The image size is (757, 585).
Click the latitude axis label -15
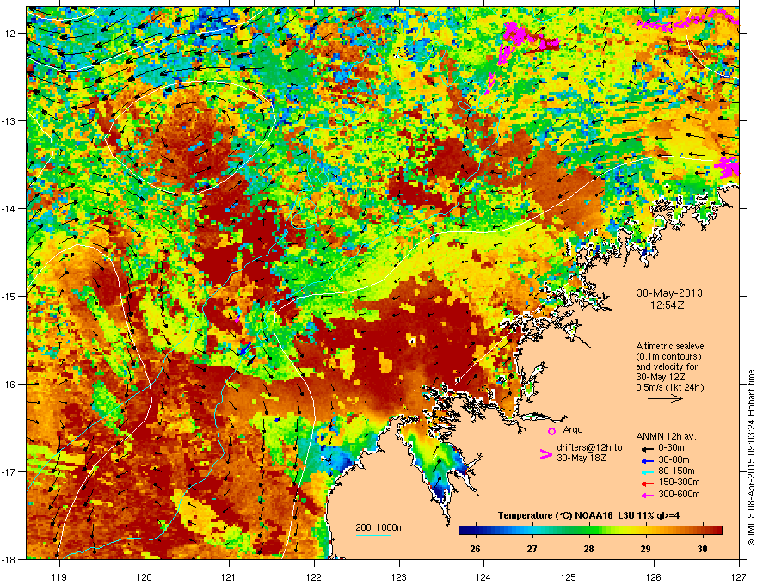click(x=9, y=296)
